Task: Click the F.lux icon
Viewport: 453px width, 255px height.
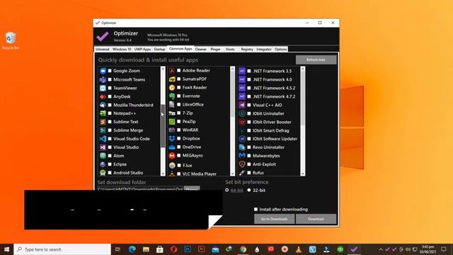Action: point(172,165)
